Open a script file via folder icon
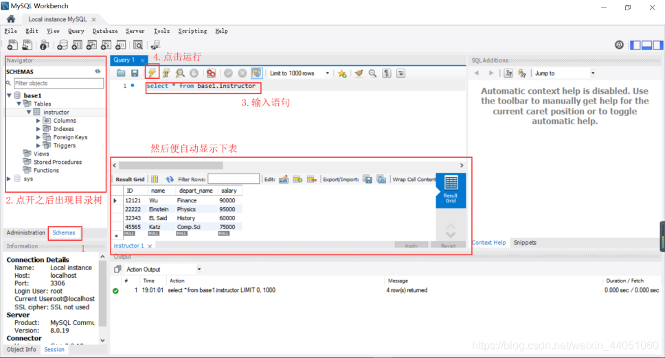 121,73
